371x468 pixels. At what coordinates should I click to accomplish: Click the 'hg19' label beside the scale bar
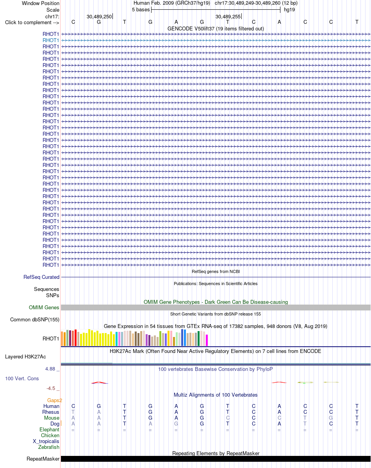click(x=289, y=10)
